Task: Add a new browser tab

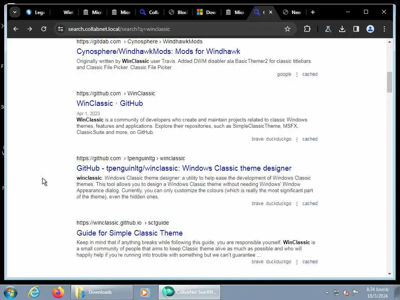Action: 313,12
